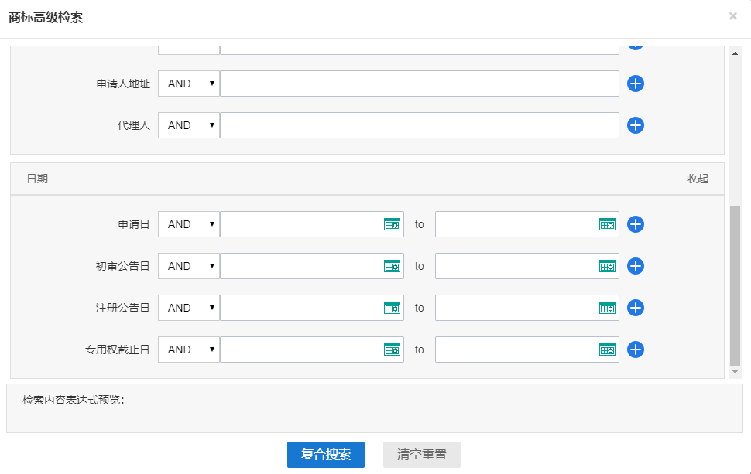Click into the 代理人 text input
Image resolution: width=751 pixels, height=474 pixels.
(x=419, y=125)
